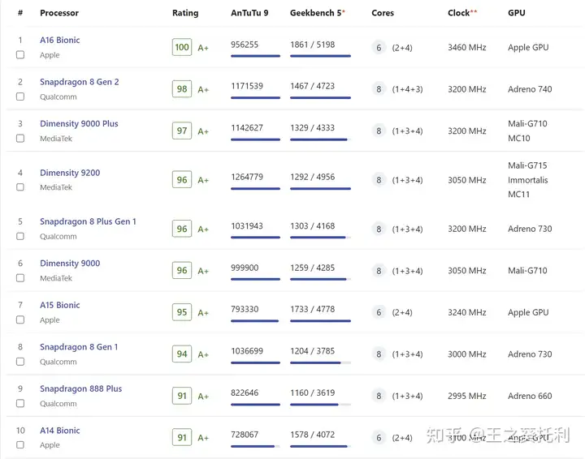Screen dimensions: 585x459
Task: Open the A15 Bionic link
Action: pyautogui.click(x=59, y=305)
